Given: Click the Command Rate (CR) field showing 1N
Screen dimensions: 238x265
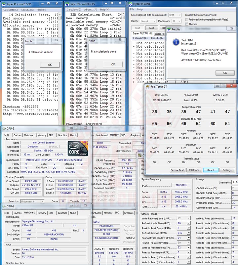Looking at the screenshot, I should (234, 207).
